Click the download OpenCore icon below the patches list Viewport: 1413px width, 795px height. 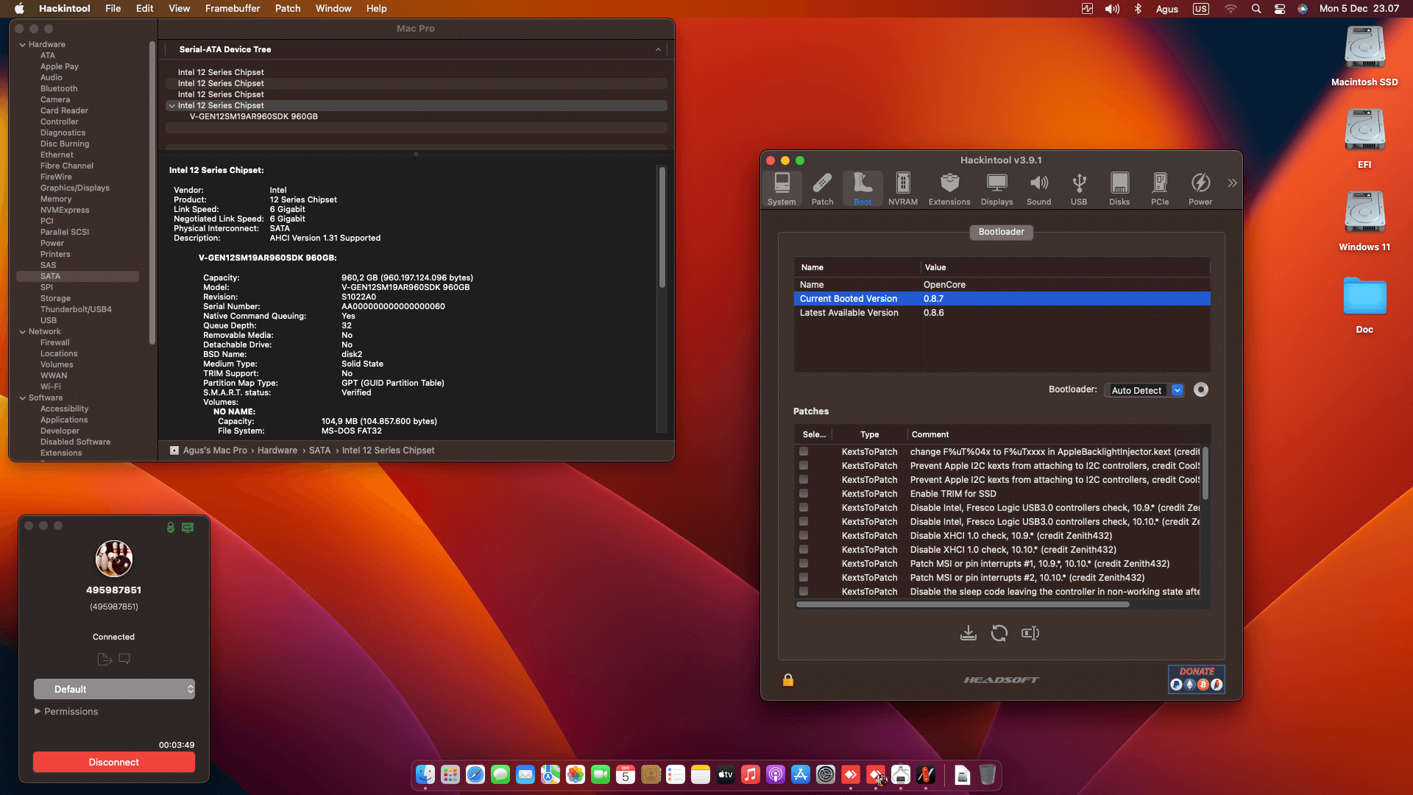[968, 633]
